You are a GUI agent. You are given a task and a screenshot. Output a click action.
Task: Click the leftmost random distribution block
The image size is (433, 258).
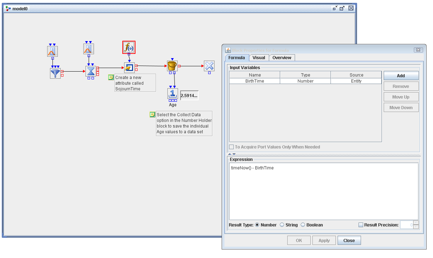pos(52,51)
